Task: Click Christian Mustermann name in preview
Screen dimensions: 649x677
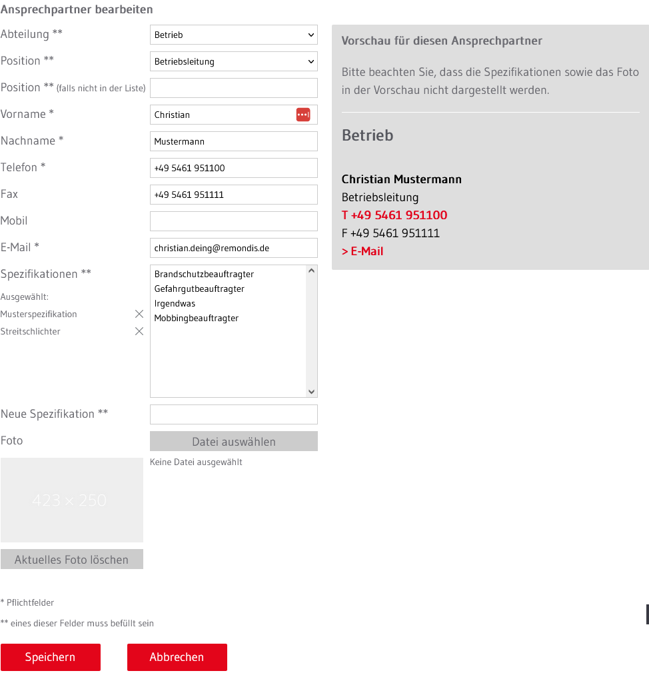Action: 402,179
